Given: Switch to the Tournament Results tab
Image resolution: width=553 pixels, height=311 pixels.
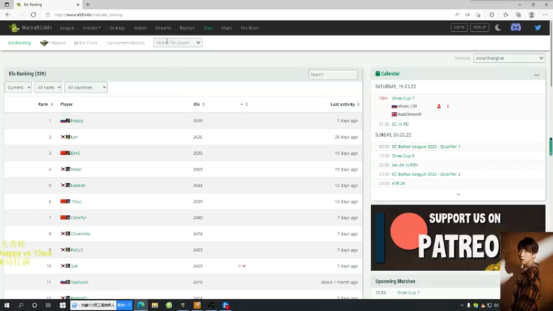Looking at the screenshot, I should point(125,43).
